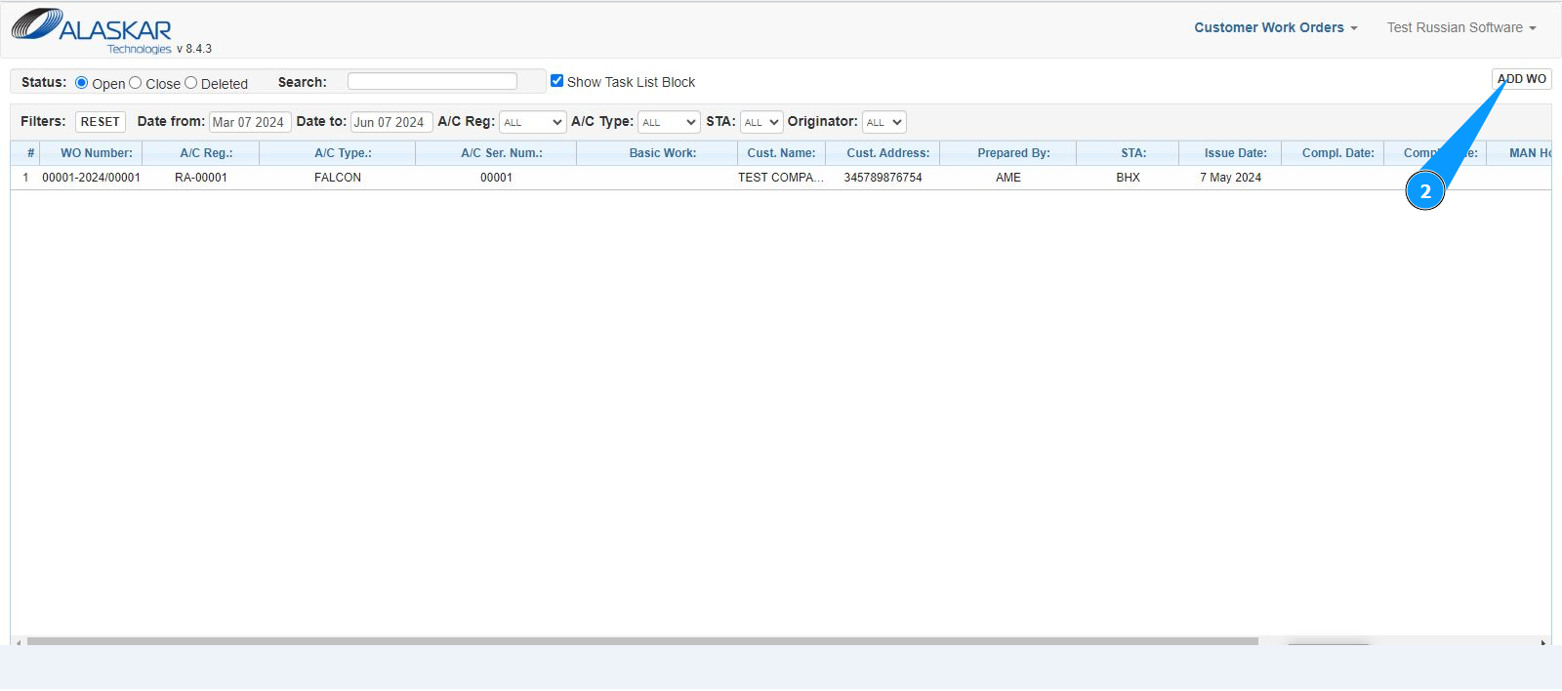Click the RA-00001 registration cell

coord(201,178)
